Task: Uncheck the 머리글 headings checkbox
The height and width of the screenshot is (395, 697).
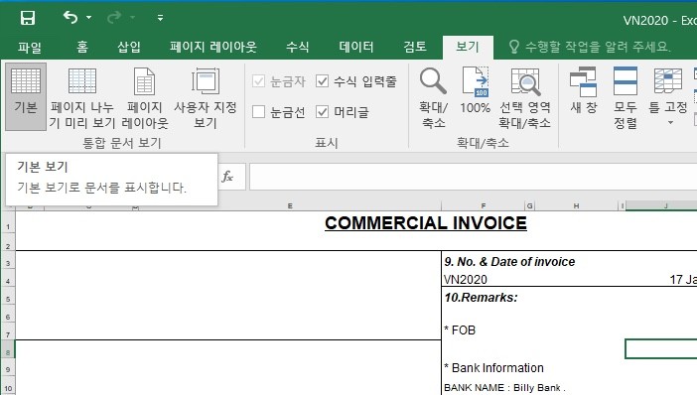Action: pos(323,112)
